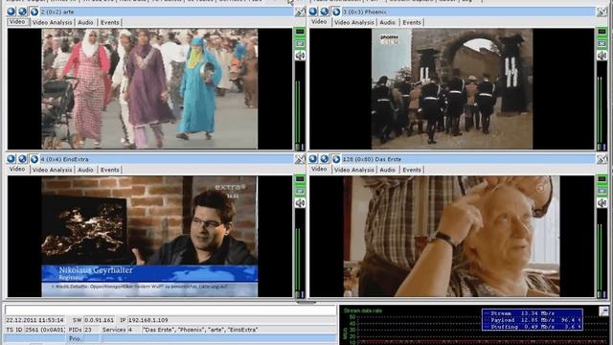
Task: Click the date field '22.12.2011 11:53:14'
Action: click(34, 320)
